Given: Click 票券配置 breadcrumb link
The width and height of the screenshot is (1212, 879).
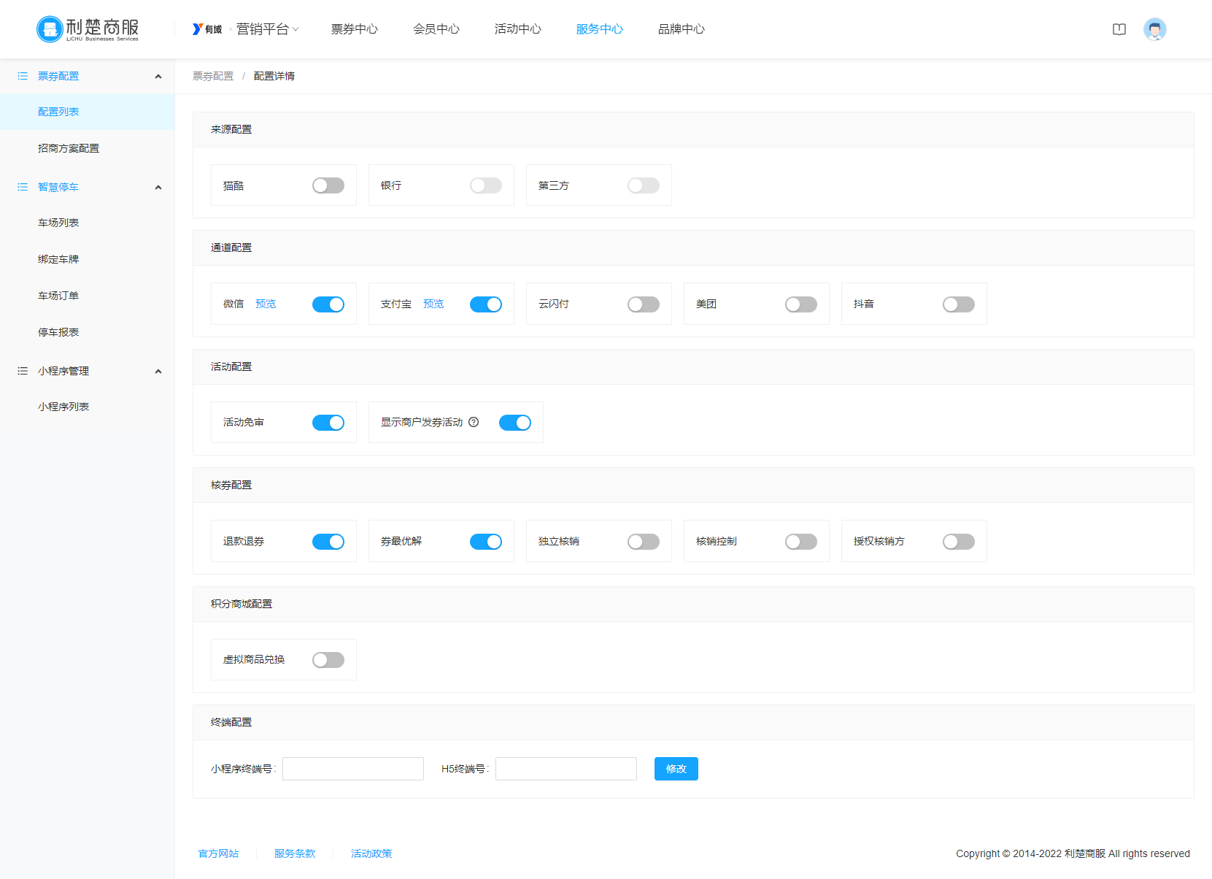Looking at the screenshot, I should [213, 76].
